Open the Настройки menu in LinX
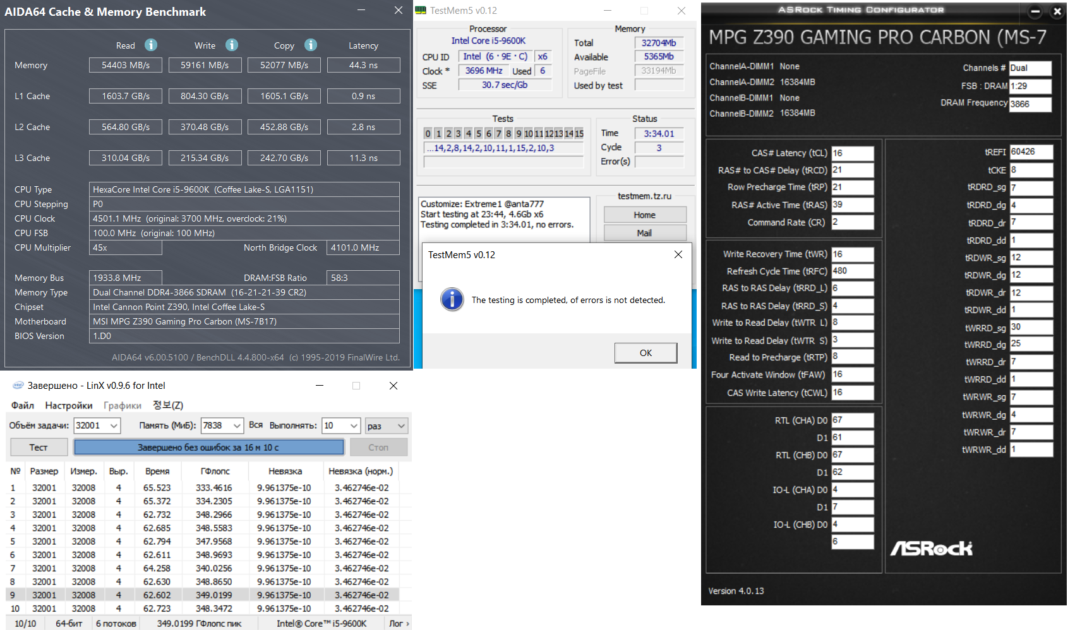 coord(69,405)
